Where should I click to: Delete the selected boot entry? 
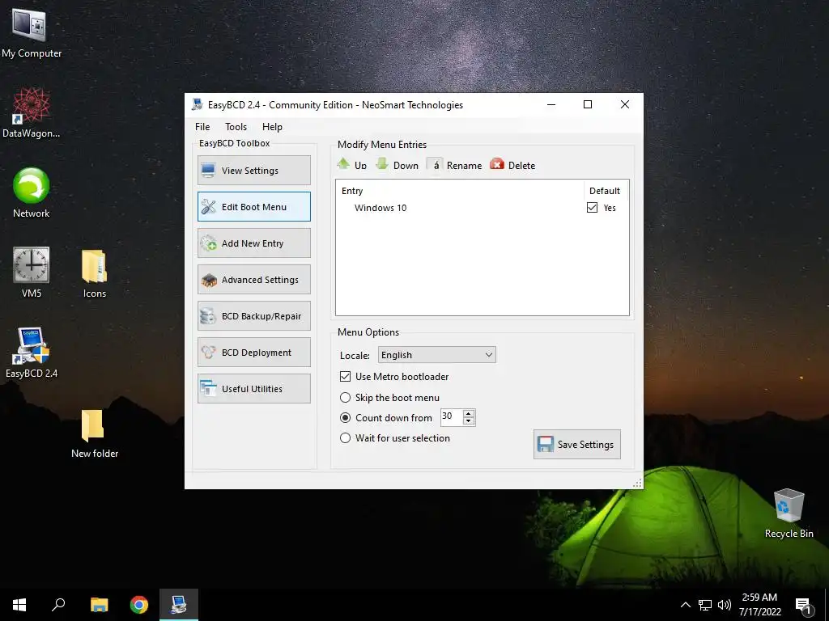point(512,165)
